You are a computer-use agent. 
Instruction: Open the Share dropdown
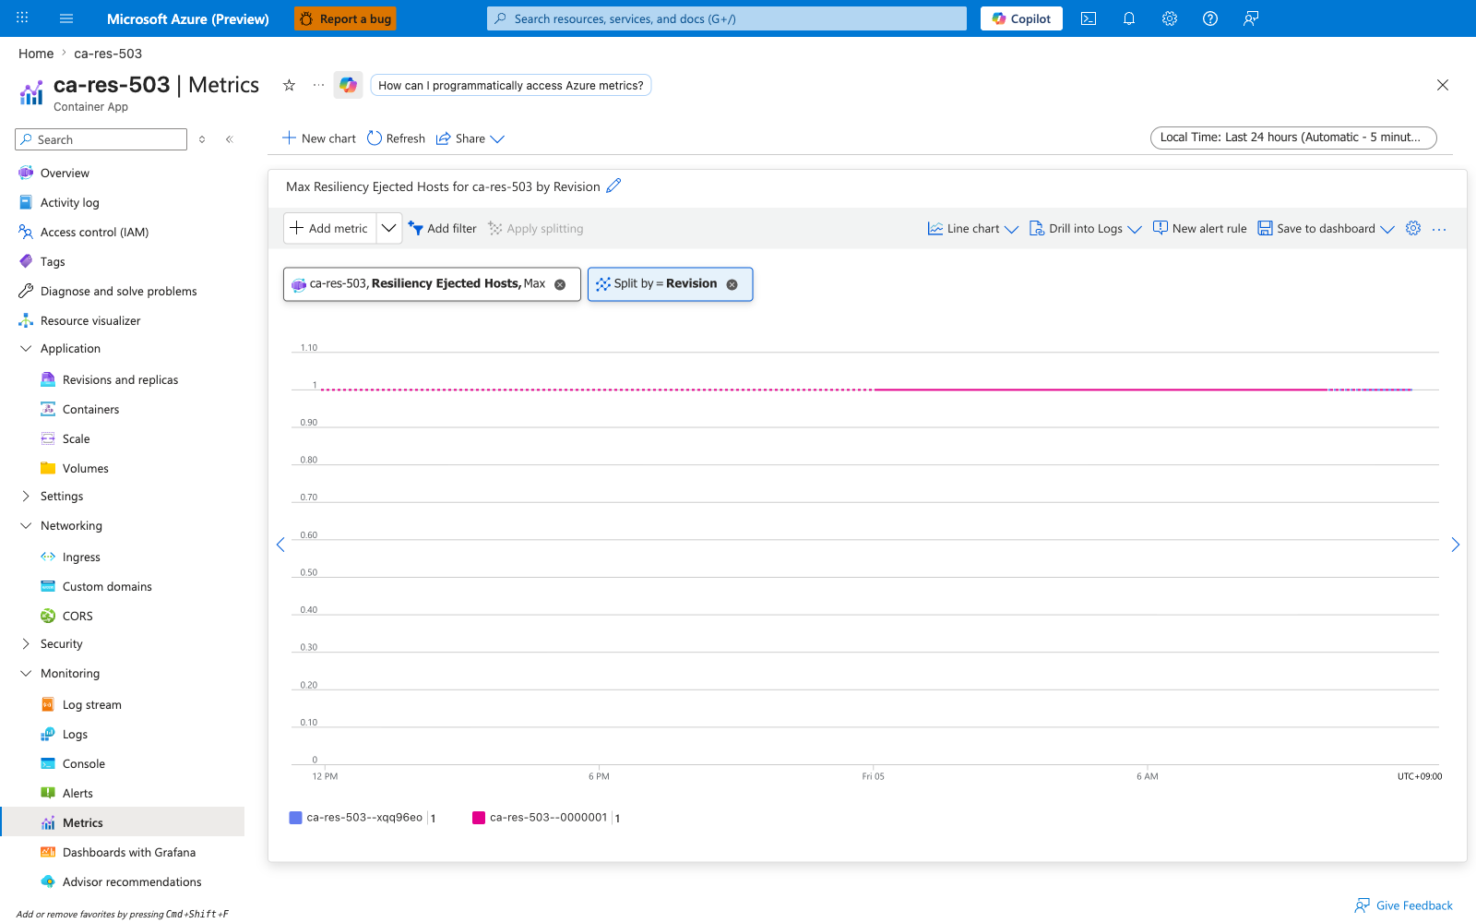point(470,138)
